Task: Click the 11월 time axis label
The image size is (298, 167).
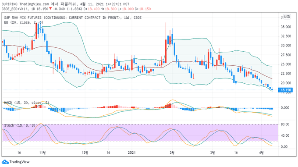Action: click(43, 153)
